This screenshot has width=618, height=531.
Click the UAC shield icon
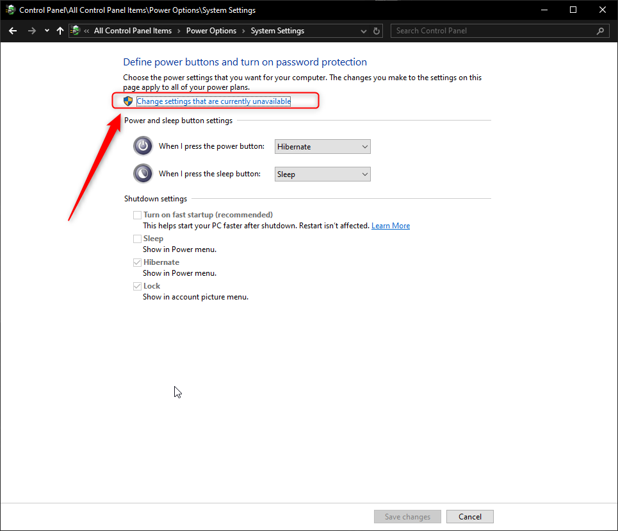click(128, 101)
